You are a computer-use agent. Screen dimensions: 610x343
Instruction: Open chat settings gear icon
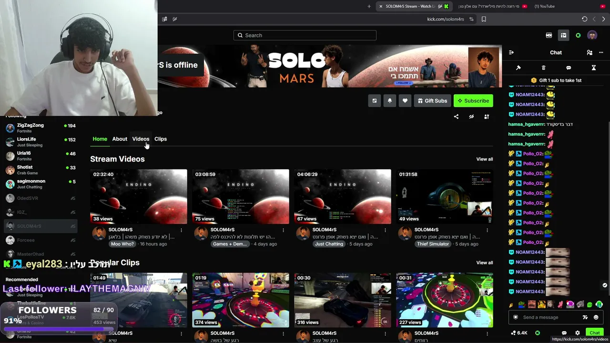tap(578, 333)
